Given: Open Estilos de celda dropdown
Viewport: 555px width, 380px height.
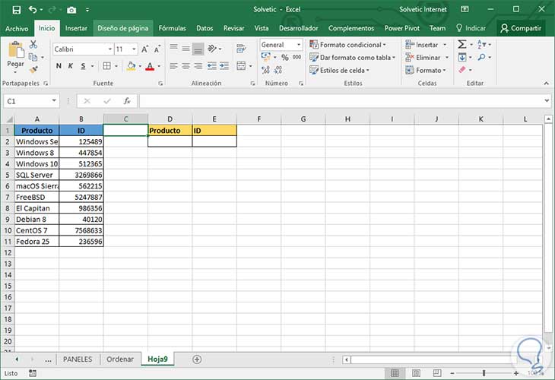Looking at the screenshot, I should 339,70.
